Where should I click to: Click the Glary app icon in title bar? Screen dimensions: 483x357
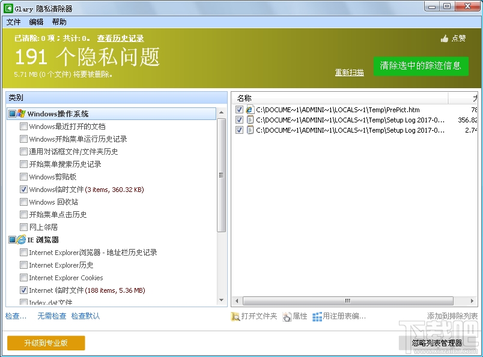click(8, 8)
